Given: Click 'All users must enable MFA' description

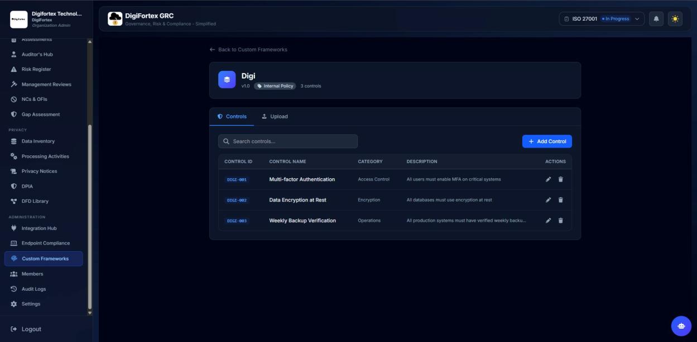Looking at the screenshot, I should click(x=454, y=179).
